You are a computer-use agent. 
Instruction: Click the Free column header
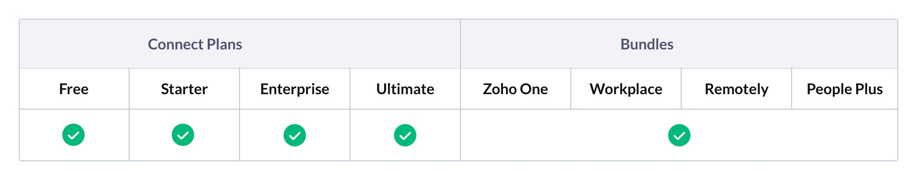(x=74, y=89)
